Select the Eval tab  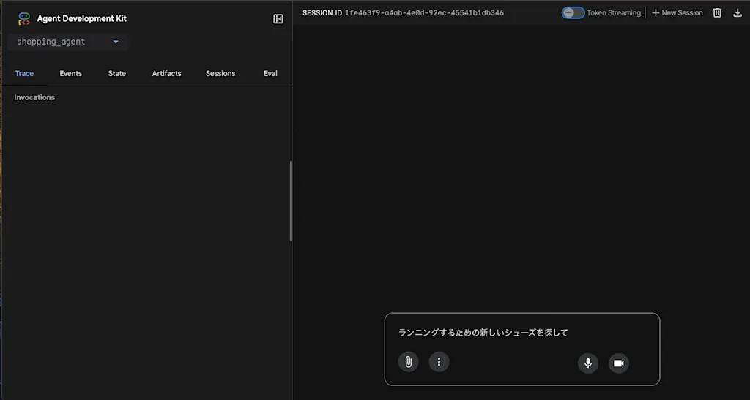point(270,74)
